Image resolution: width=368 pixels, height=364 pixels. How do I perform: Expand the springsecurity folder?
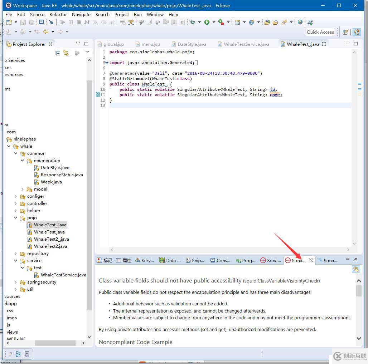[x=15, y=282]
